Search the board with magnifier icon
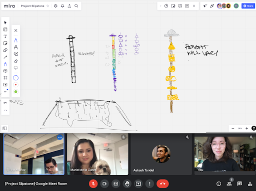Image resolution: width=256 pixels, height=191 pixels. (76, 6)
